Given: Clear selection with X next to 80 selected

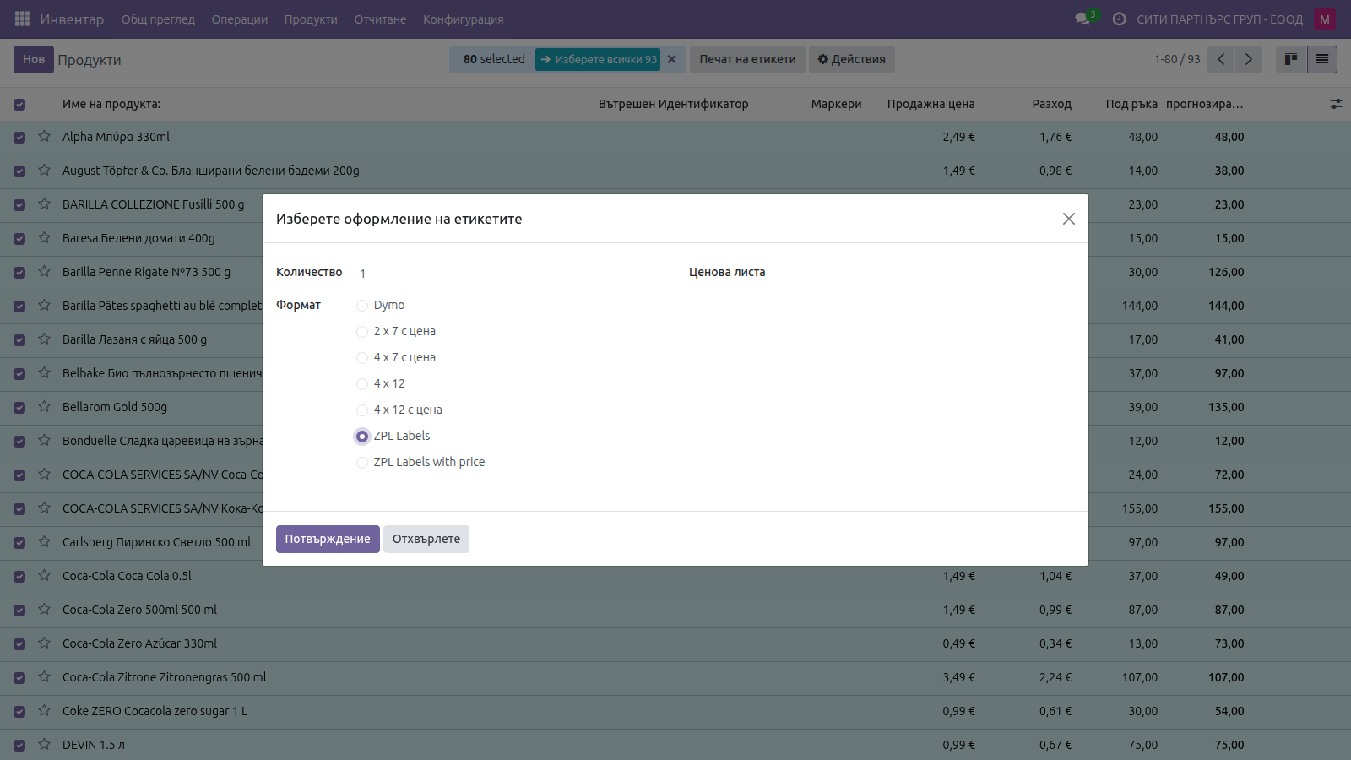Looking at the screenshot, I should click(x=672, y=59).
